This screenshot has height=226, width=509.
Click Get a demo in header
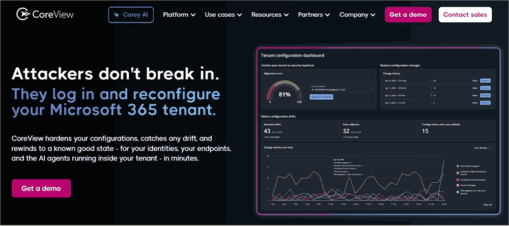click(x=408, y=15)
